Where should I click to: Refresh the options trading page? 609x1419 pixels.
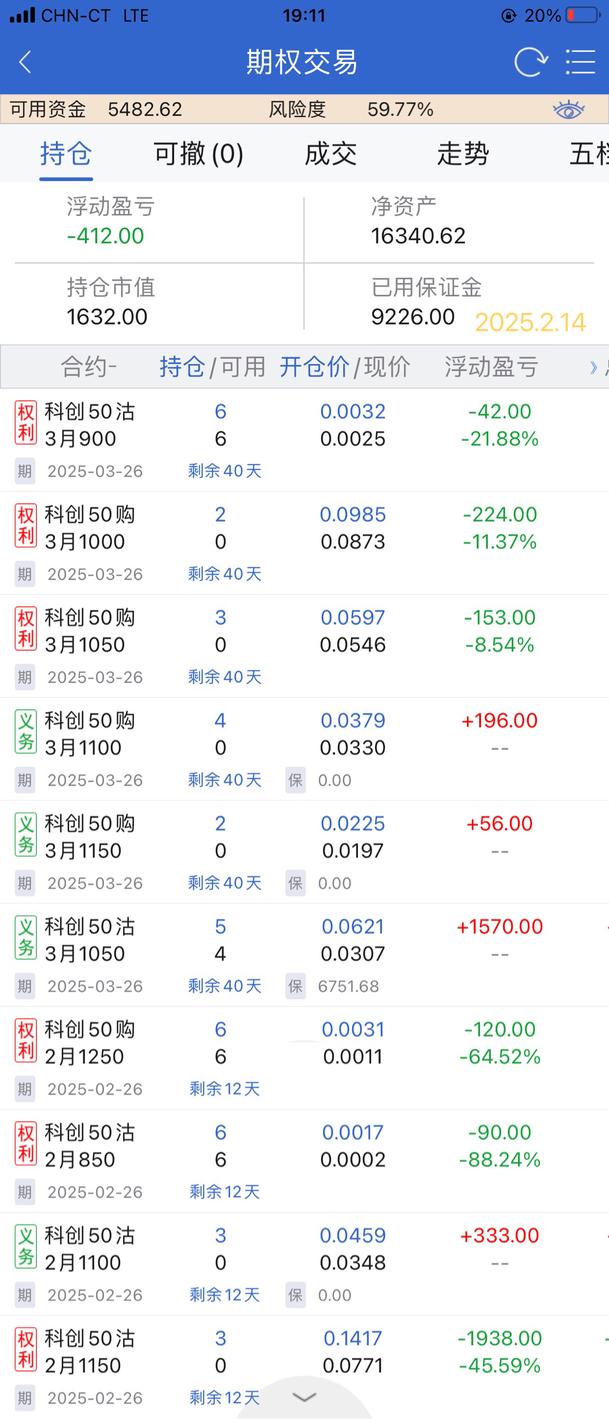click(530, 62)
